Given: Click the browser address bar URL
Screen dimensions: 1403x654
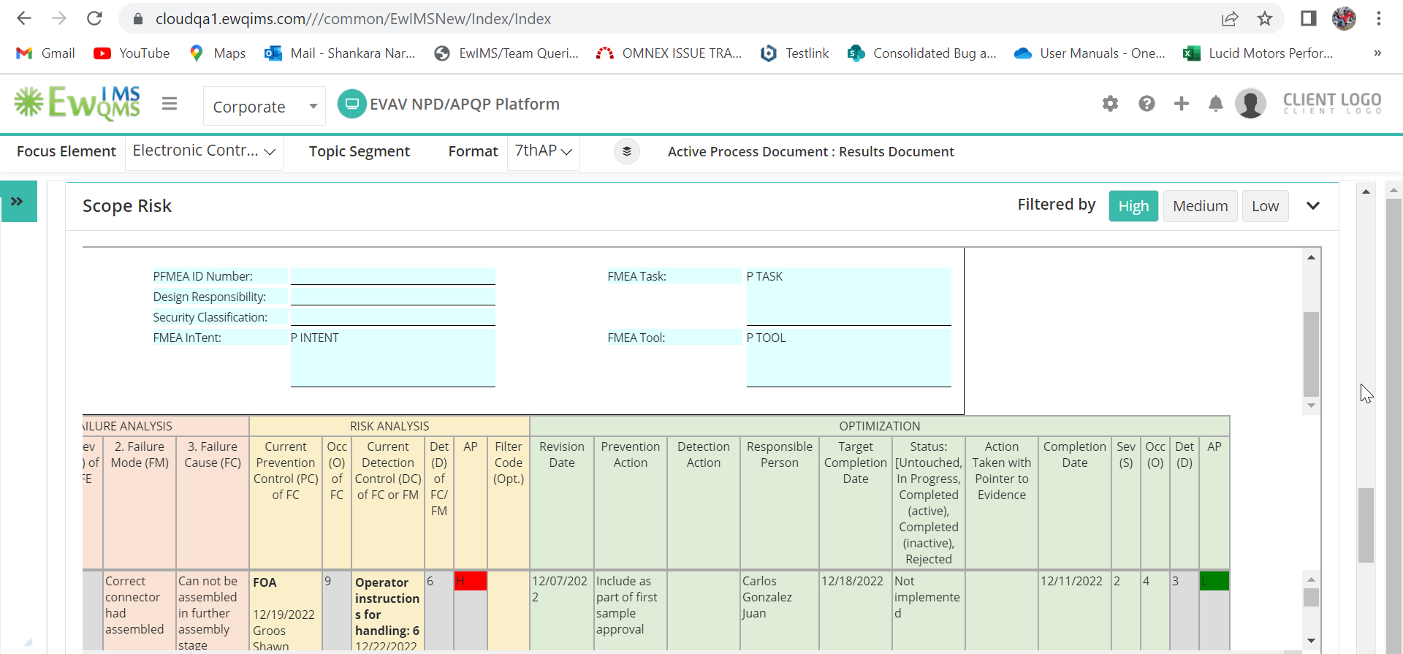Looking at the screenshot, I should click(x=353, y=18).
